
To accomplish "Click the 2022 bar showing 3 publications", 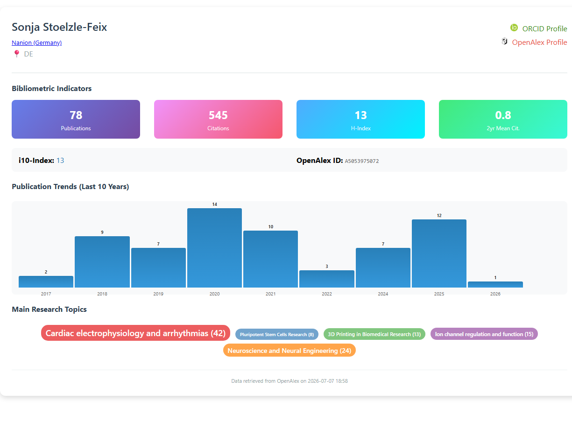I will 327,279.
